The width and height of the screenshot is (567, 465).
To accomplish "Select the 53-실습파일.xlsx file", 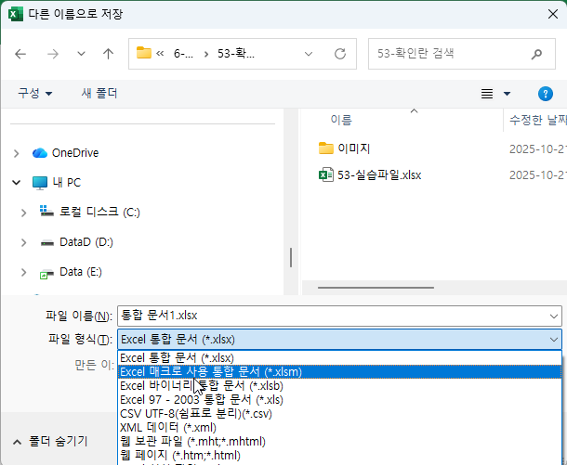I will pos(370,175).
